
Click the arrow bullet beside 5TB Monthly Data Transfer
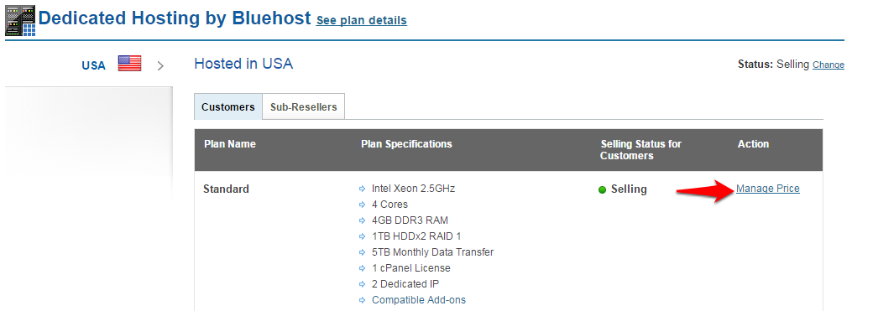[x=363, y=252]
